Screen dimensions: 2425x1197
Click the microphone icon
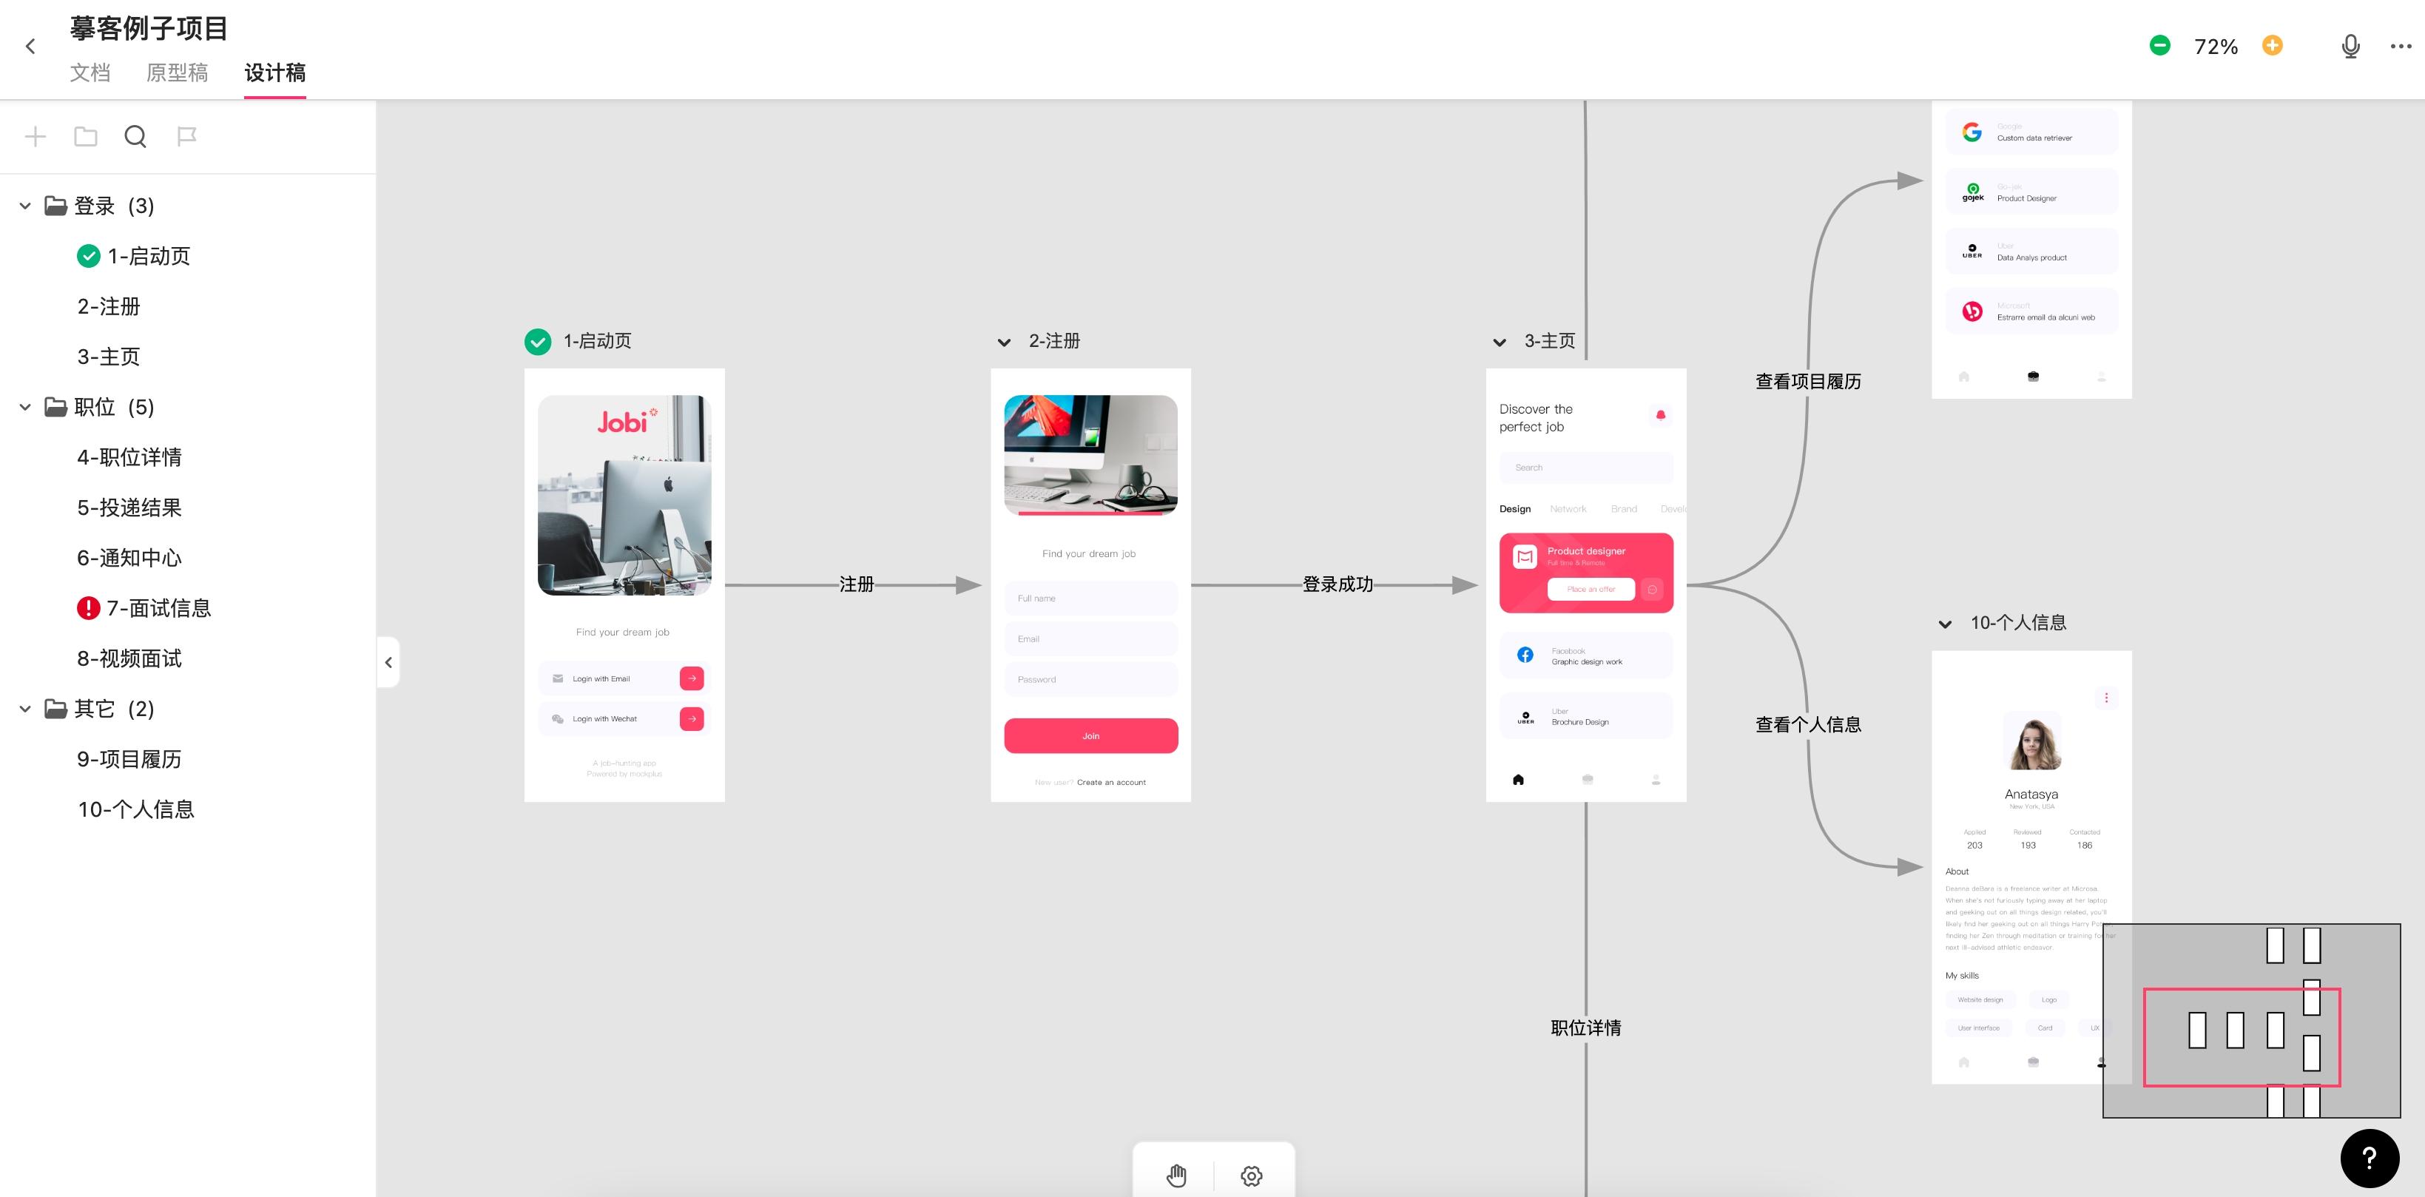2350,46
